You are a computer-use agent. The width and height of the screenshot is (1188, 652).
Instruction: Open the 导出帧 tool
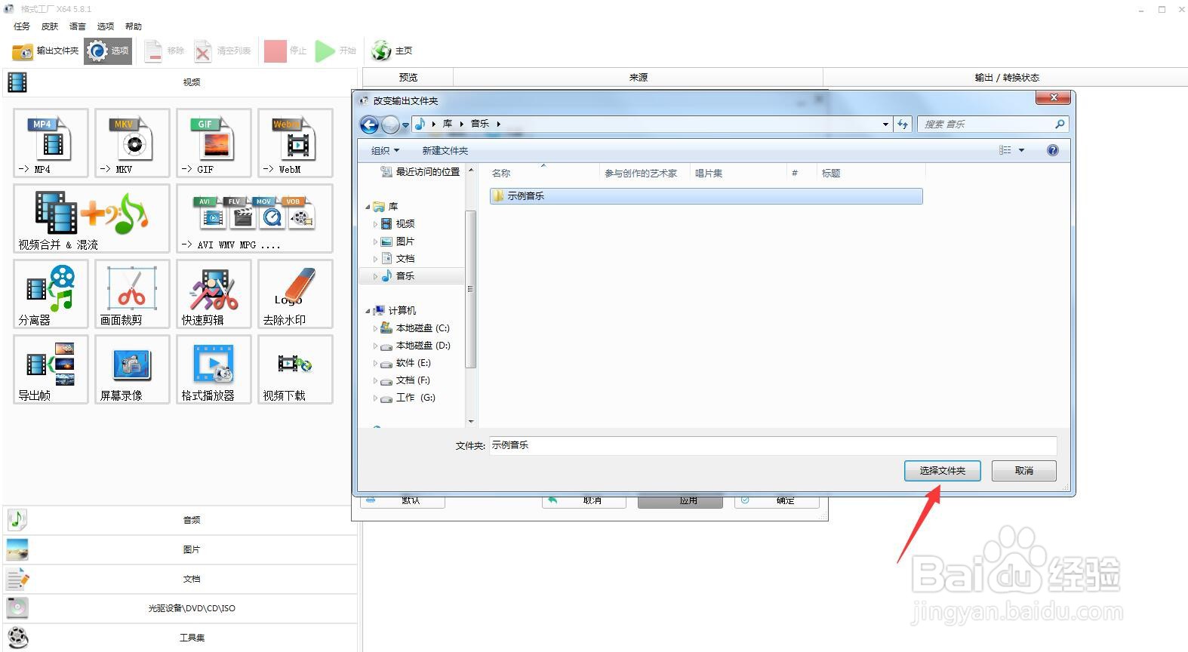51,369
